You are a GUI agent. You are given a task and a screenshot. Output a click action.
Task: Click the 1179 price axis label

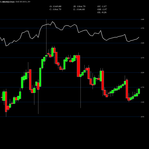[142, 87]
